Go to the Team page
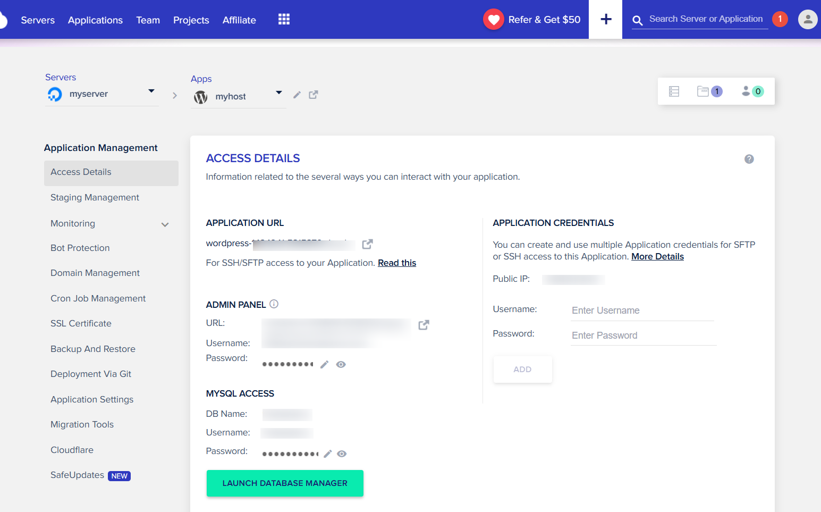The width and height of the screenshot is (821, 512). (x=148, y=20)
